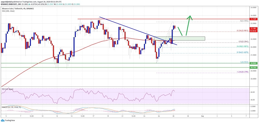Click the Fibonacci label 1.236(20.3795)

point(243,72)
